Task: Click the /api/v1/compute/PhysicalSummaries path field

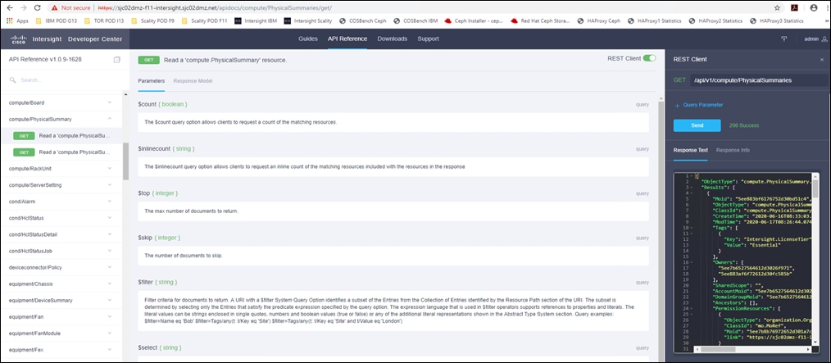Action: (x=759, y=80)
